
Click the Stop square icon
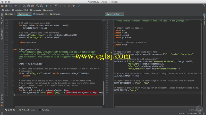tap(69, 6)
